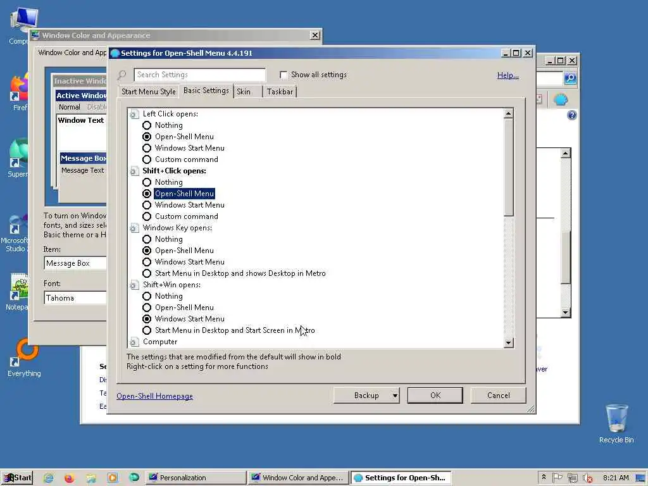648x486 pixels.
Task: Click the Personalization window scroll down arrow
Action: point(565,313)
